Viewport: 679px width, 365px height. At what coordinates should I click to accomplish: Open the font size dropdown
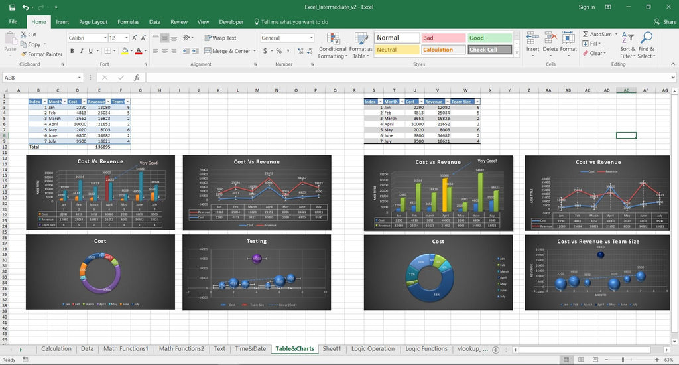[127, 38]
